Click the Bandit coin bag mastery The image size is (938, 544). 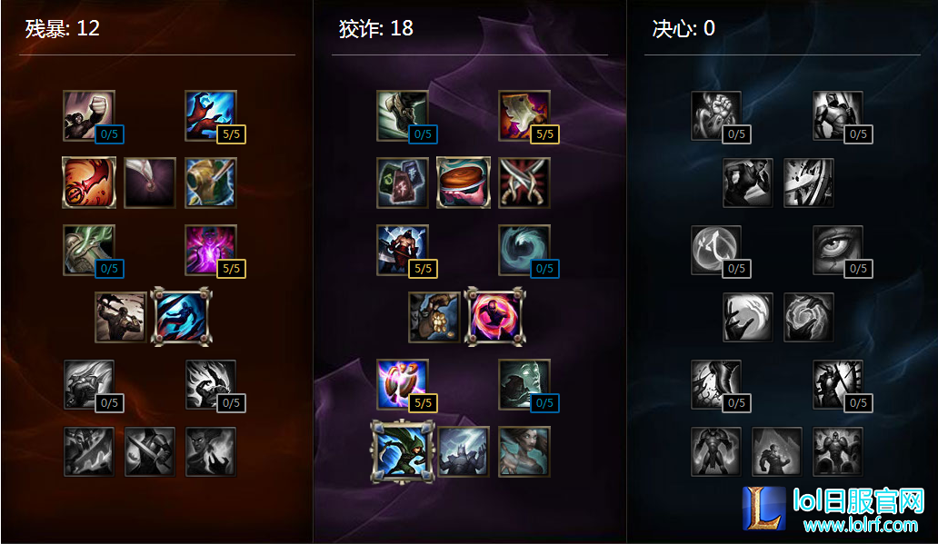click(x=434, y=317)
